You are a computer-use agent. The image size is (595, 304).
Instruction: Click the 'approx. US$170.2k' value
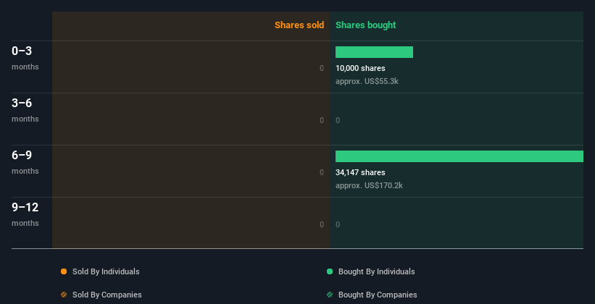click(369, 185)
